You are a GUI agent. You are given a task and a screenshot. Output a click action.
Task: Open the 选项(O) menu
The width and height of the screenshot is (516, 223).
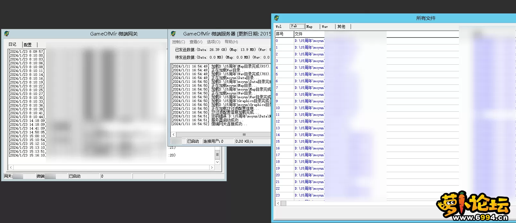point(213,42)
